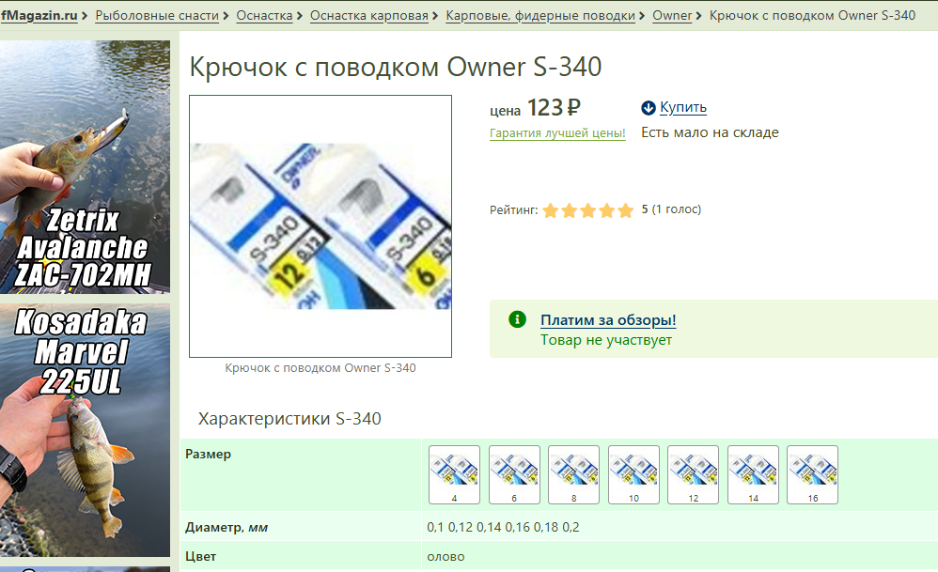938x572 pixels.
Task: Select size 4 thumbnail
Action: [454, 474]
